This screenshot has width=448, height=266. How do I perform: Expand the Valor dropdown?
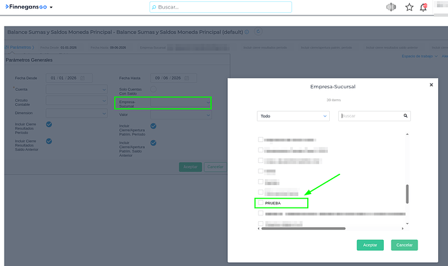(x=181, y=115)
